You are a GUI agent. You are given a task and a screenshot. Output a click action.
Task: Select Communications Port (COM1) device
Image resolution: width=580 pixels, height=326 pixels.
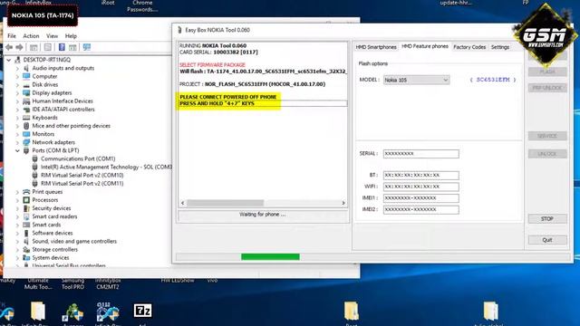(78, 158)
